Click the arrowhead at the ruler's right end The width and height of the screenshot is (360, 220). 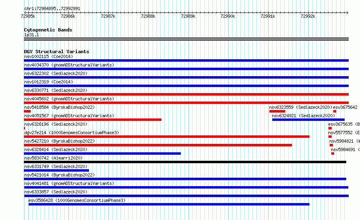point(347,12)
